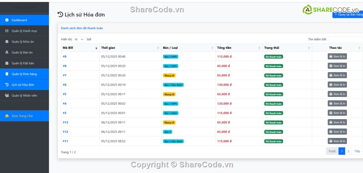
Task: Go to page 2 in pagination
Action: tap(348, 151)
